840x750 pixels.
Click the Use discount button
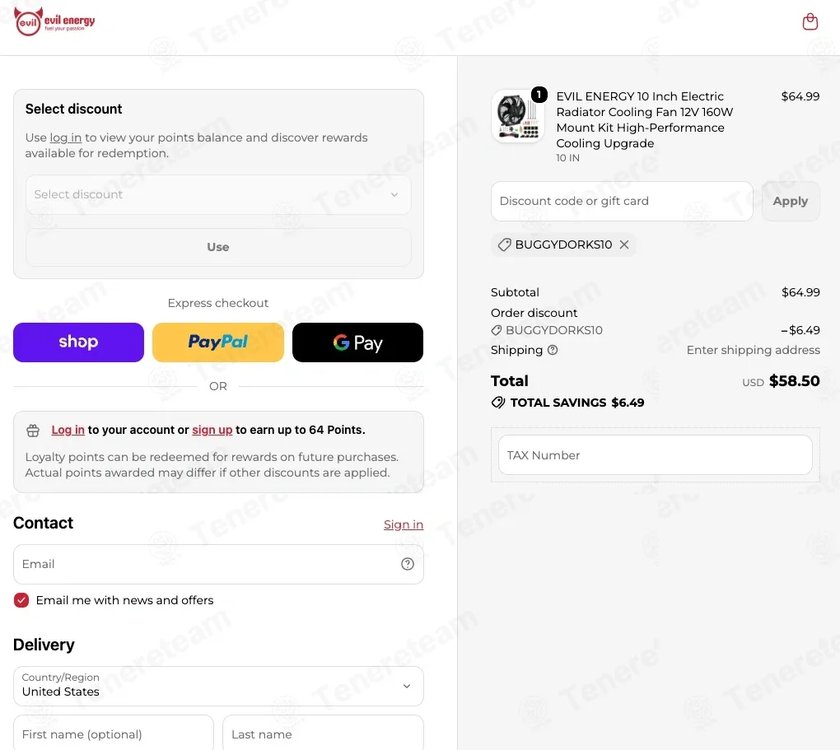[x=218, y=247]
